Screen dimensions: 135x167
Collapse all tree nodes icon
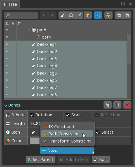(119, 15)
